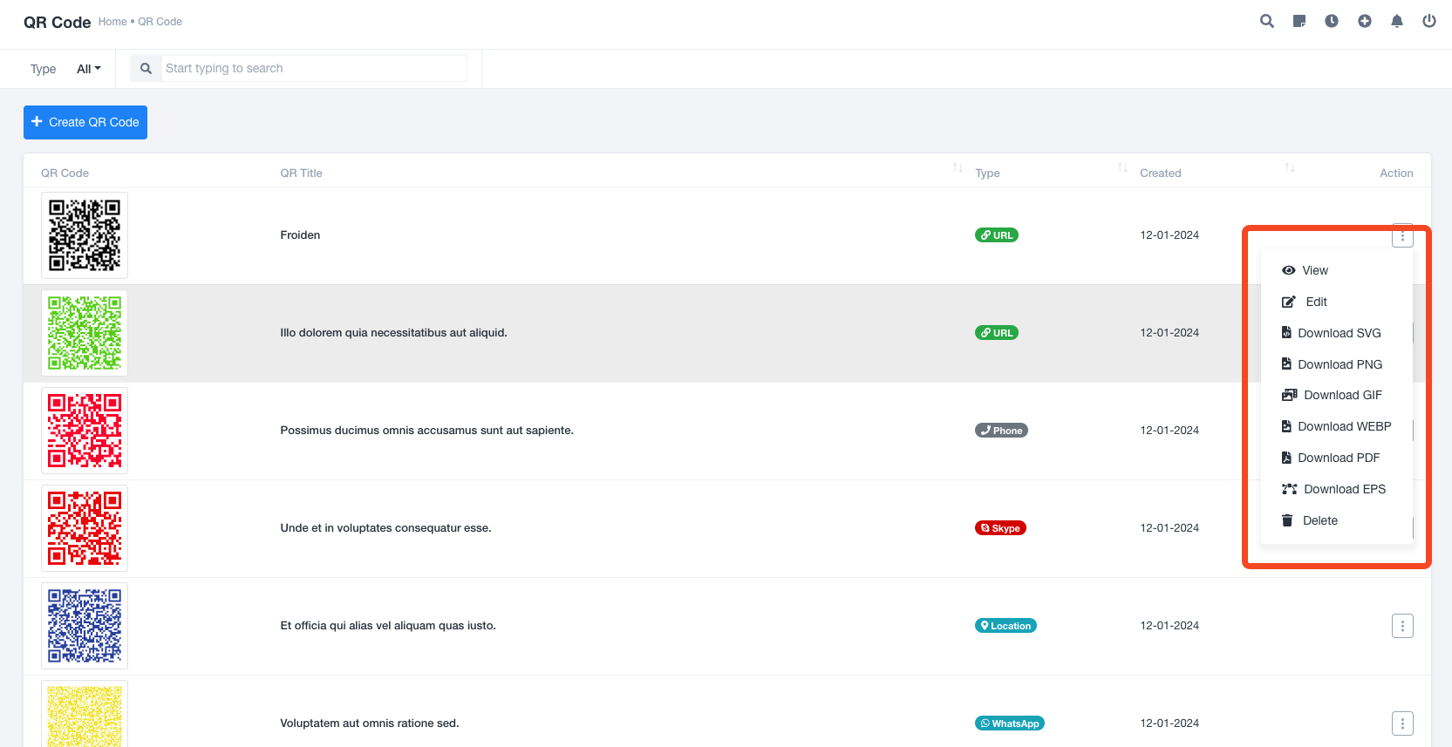Select Edit from the action menu
The height and width of the screenshot is (747, 1452).
tap(1336, 302)
